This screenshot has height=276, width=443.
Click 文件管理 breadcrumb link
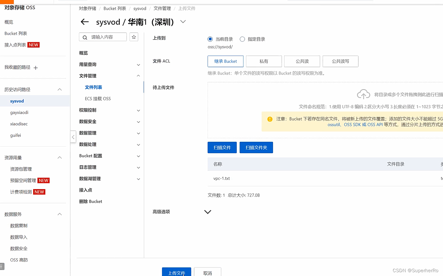[162, 9]
